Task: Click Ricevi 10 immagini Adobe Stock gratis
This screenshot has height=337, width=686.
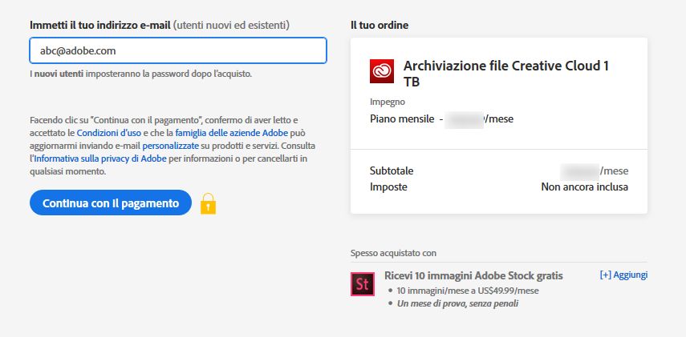Action: (x=474, y=276)
